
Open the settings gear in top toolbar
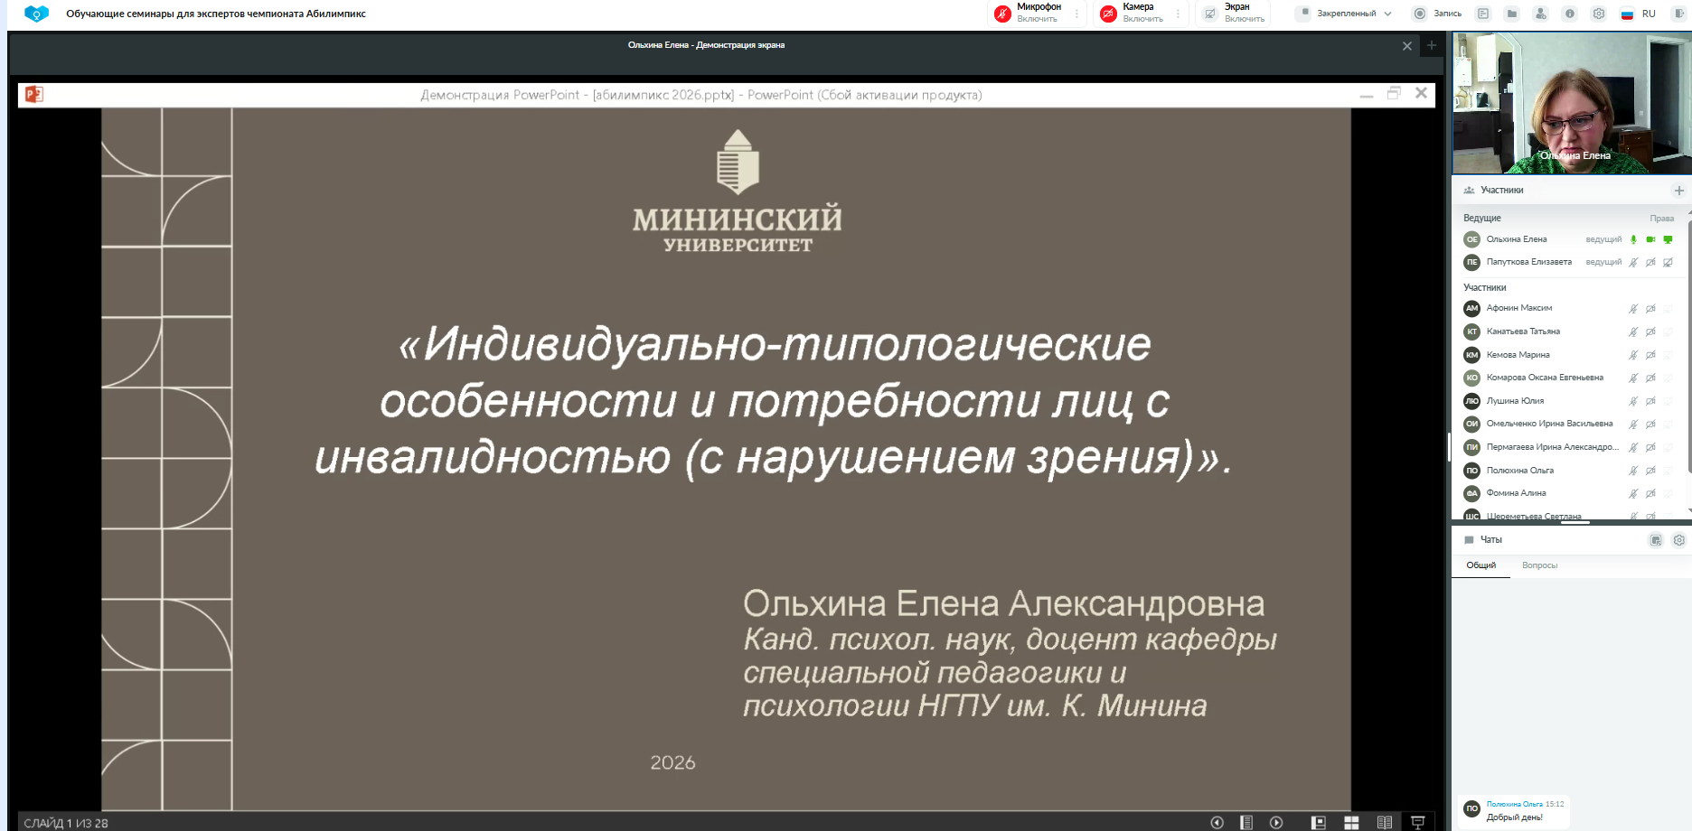click(x=1599, y=14)
